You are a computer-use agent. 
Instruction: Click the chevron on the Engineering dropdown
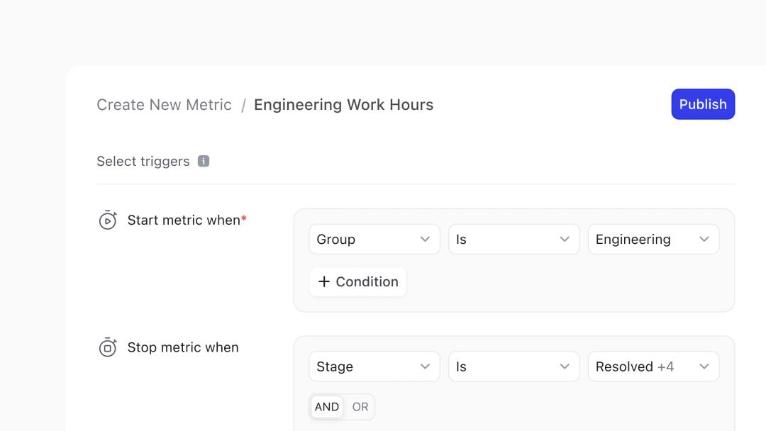704,239
